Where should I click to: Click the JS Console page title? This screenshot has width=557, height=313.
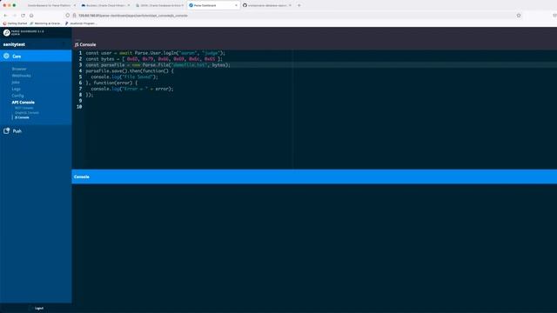pyautogui.click(x=85, y=44)
